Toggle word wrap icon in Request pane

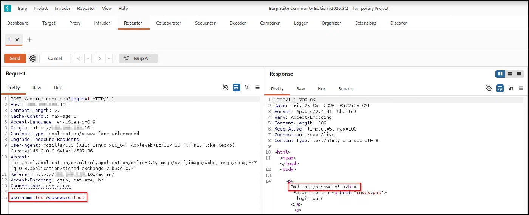(237, 88)
